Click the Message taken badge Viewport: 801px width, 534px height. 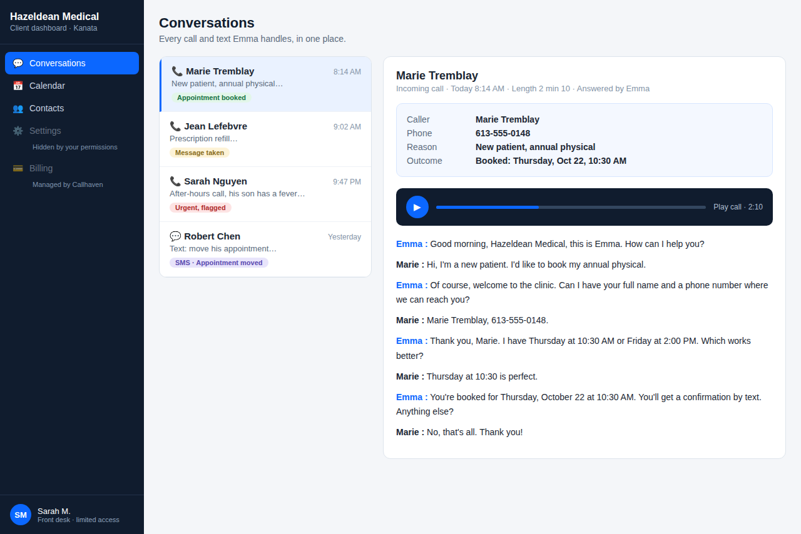point(200,153)
